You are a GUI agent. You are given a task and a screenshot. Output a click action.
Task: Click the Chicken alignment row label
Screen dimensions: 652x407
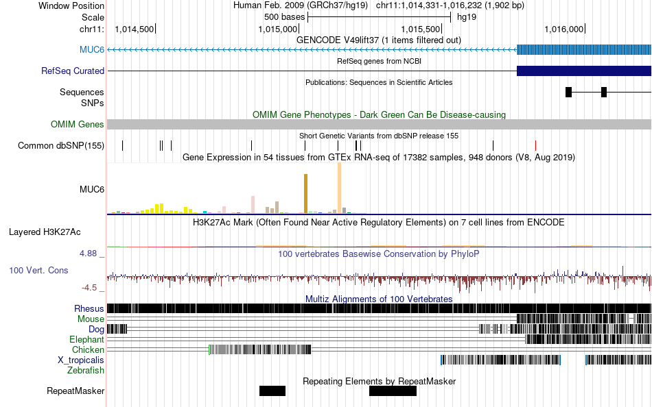pyautogui.click(x=88, y=349)
